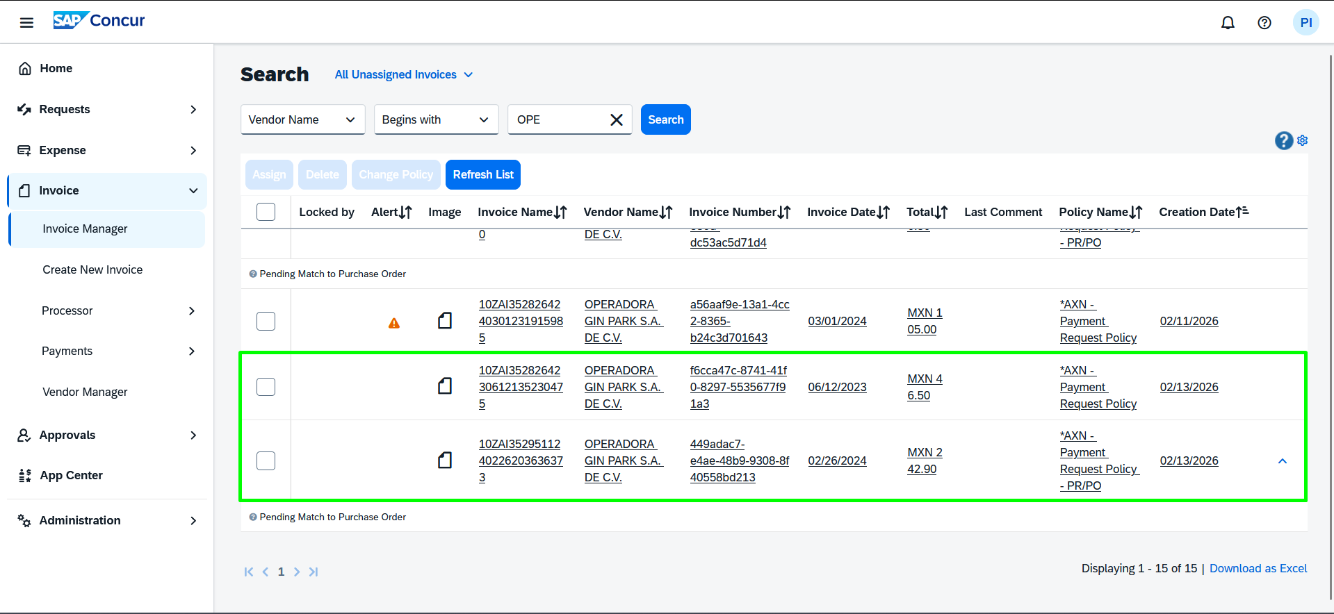1334x614 pixels.
Task: Open Create New Invoice in sidebar
Action: tap(92, 269)
